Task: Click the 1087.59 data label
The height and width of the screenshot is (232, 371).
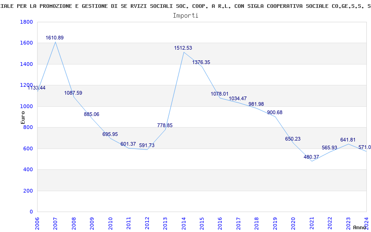Action: 73,93
